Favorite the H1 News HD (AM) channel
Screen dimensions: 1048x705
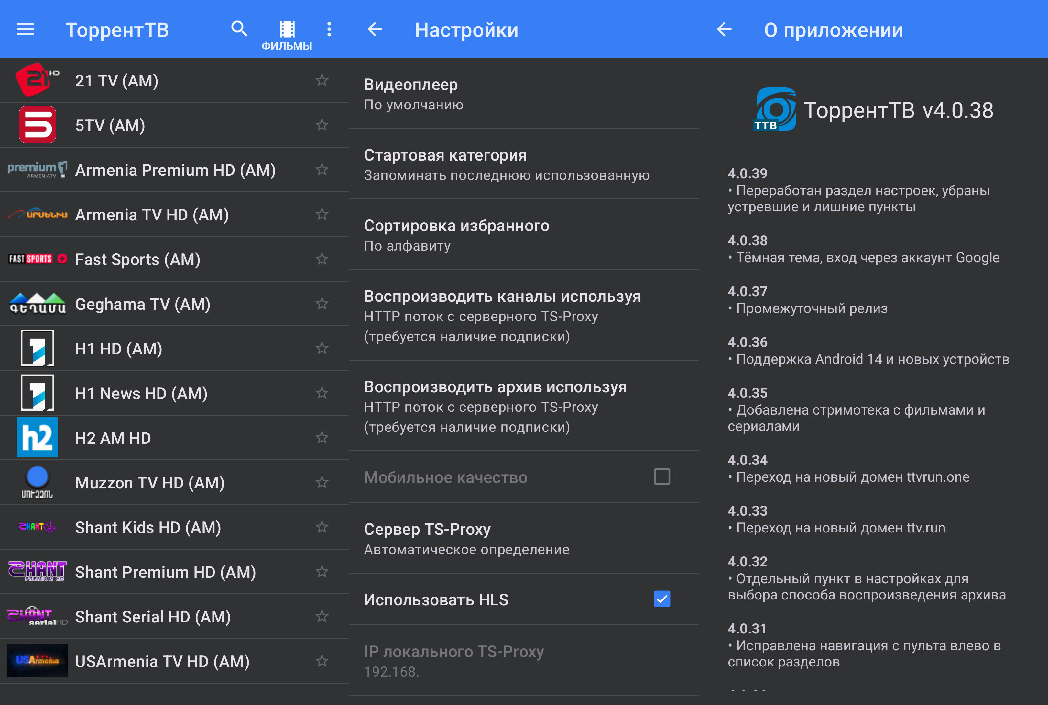(x=322, y=393)
